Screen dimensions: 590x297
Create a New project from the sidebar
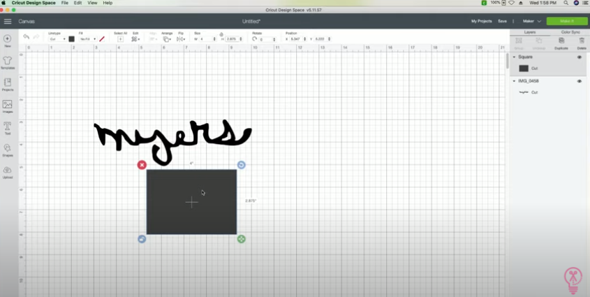tap(8, 41)
